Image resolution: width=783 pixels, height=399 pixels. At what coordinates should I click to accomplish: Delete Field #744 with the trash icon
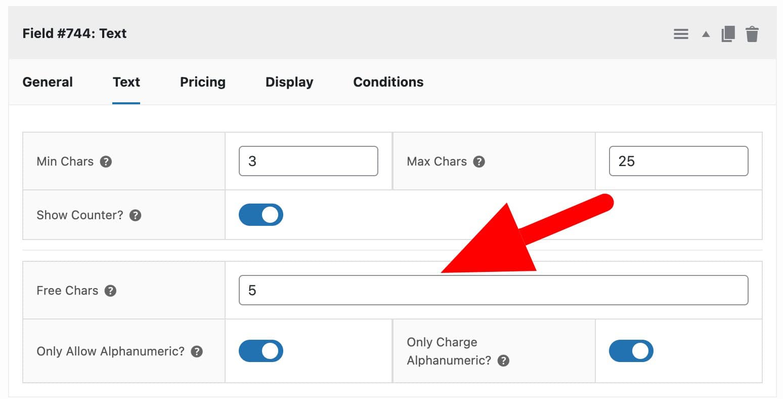[753, 33]
